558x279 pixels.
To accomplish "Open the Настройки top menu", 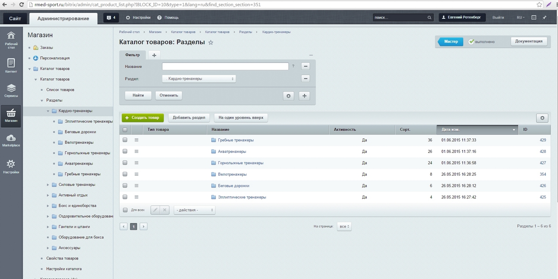I will point(138,18).
